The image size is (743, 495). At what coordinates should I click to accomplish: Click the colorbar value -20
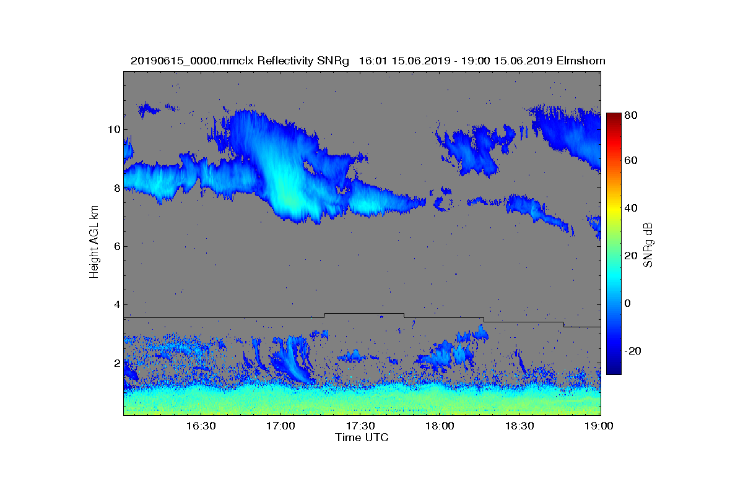tap(634, 351)
